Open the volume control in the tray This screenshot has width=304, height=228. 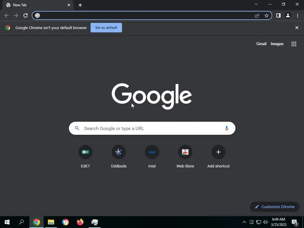tap(265, 222)
